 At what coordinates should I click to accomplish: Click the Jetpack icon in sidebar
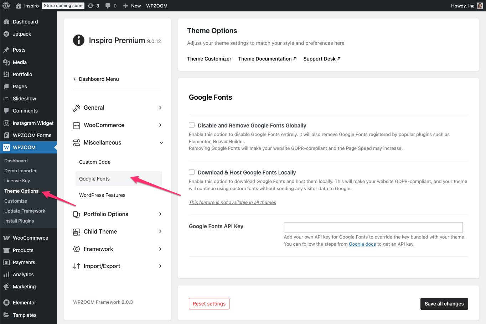pos(6,34)
